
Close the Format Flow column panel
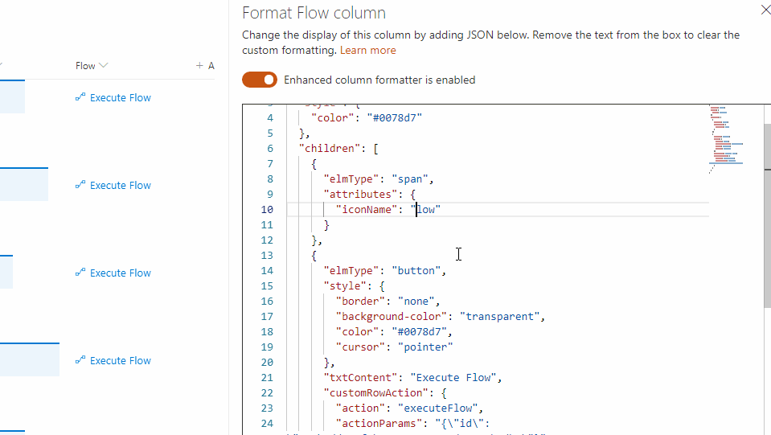pyautogui.click(x=765, y=10)
